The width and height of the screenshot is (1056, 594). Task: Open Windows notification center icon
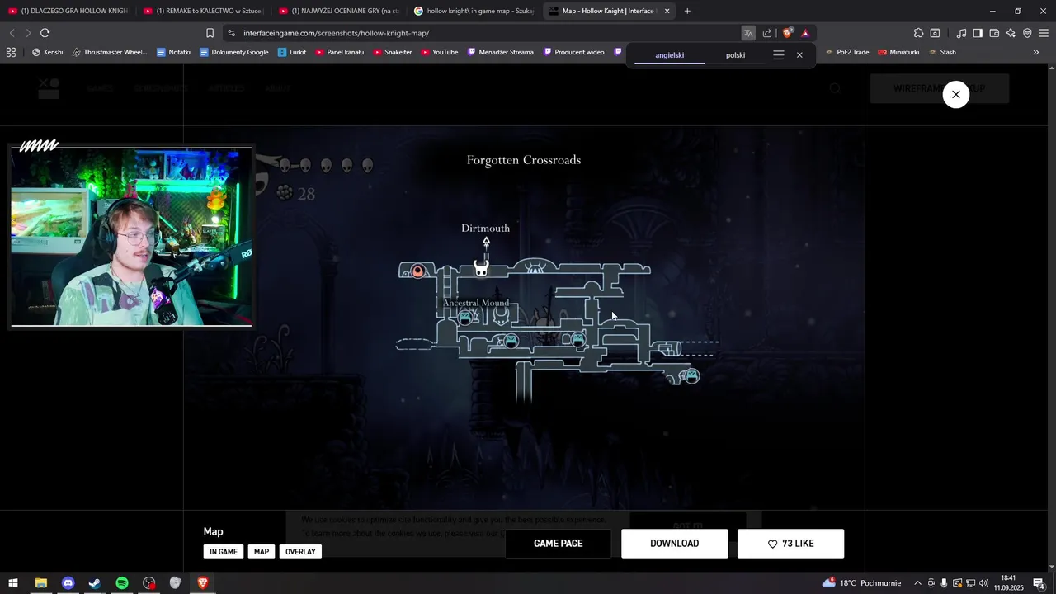pos(1039,583)
